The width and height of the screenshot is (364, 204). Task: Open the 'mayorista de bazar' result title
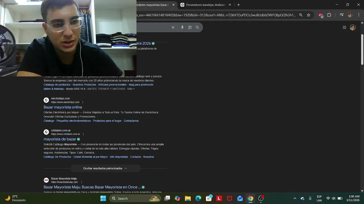coord(60,139)
